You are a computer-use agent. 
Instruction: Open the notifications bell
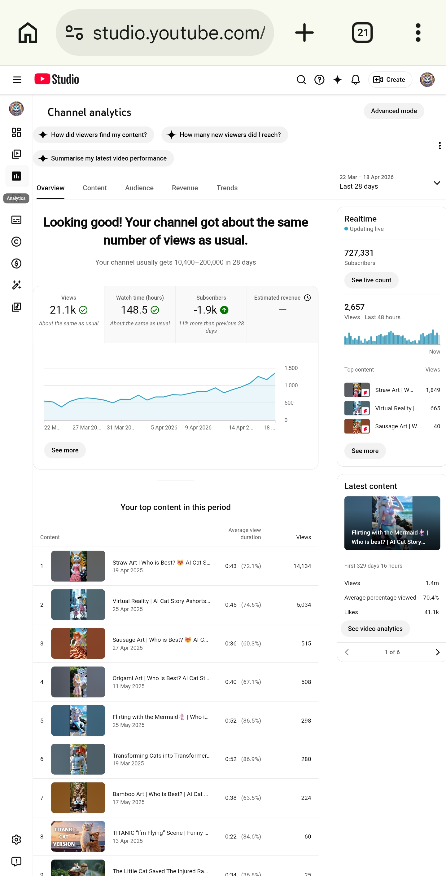click(355, 80)
